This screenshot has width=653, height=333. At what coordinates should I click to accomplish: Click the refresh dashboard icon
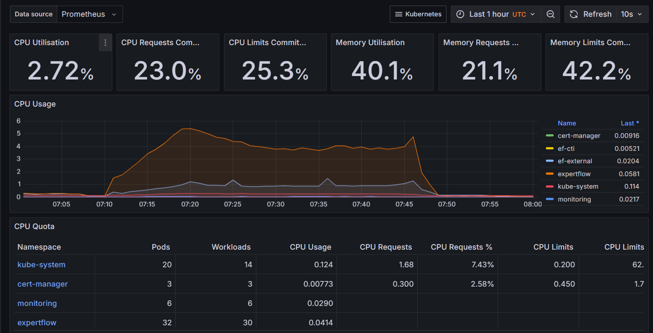point(574,14)
